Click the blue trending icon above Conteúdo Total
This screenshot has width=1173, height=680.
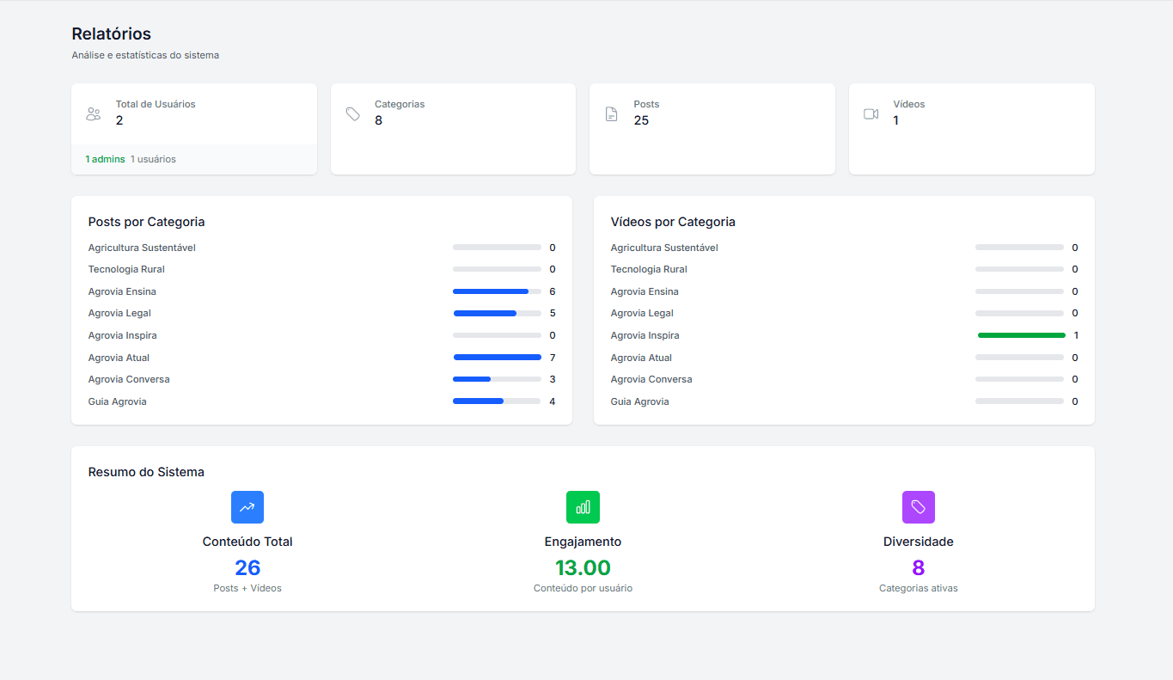pyautogui.click(x=247, y=507)
